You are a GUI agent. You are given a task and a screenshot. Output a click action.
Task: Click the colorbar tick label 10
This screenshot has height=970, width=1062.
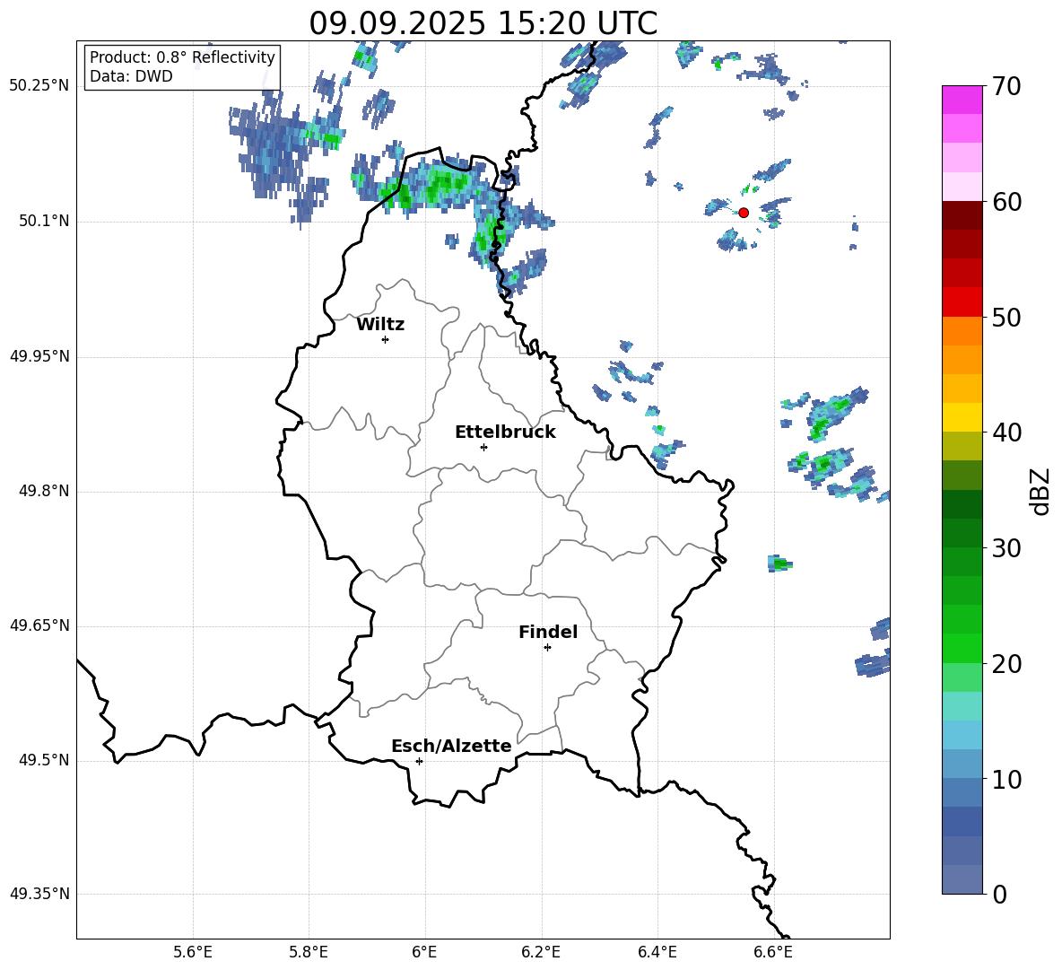[1006, 779]
